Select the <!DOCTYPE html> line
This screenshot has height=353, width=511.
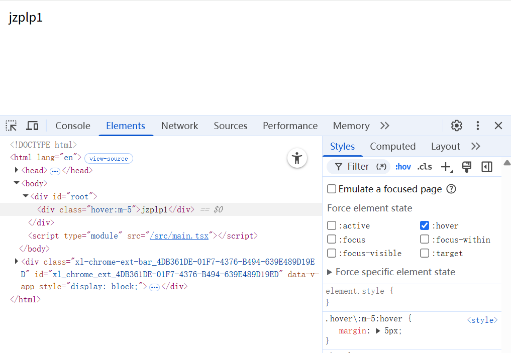[43, 145]
